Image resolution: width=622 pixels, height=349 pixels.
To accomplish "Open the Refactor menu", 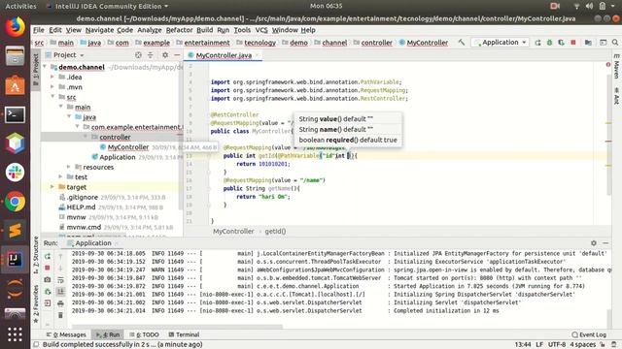I will coord(179,30).
